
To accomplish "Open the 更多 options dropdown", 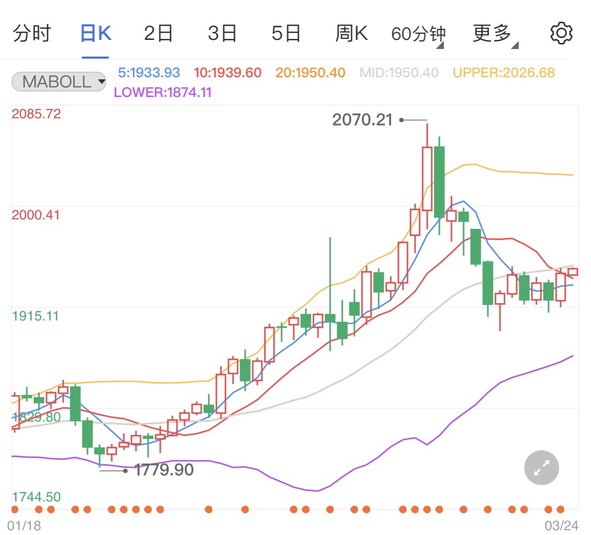I will 493,33.
